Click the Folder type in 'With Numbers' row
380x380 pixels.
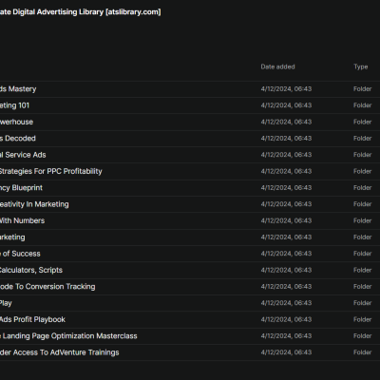click(362, 220)
